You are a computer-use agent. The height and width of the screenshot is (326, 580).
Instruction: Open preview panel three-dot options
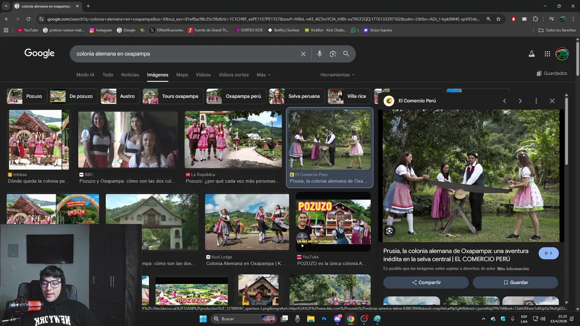tap(536, 101)
